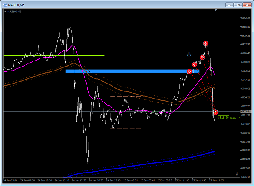
Task: Click the 24 Jan 2018 time axis label
Action: 10,180
